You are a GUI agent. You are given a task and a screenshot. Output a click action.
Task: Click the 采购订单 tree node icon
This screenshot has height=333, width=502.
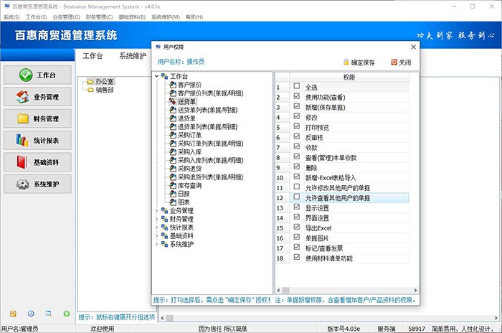coord(173,135)
